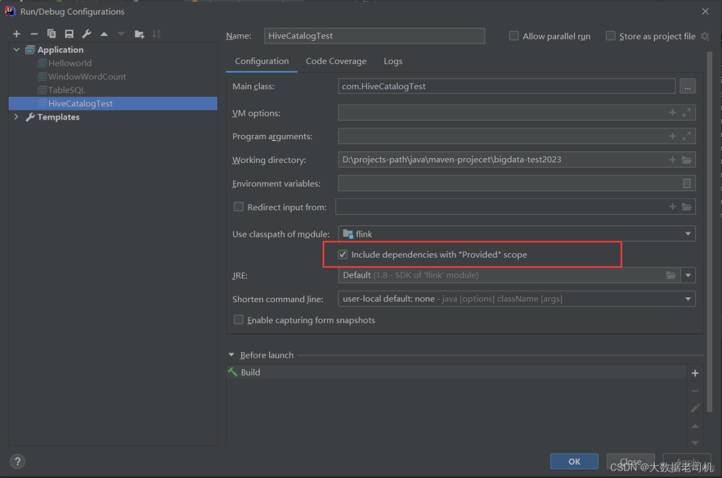Click the Apply button
Viewport: 722px width, 478px height.
click(x=687, y=462)
